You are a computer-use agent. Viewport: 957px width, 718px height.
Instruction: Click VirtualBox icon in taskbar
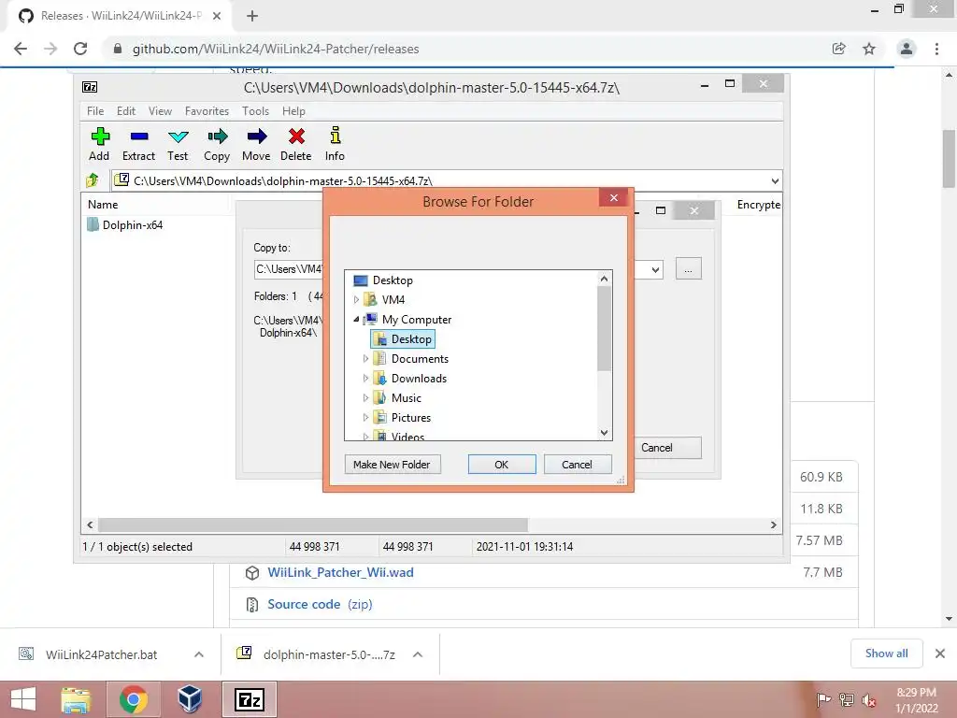[x=189, y=699]
